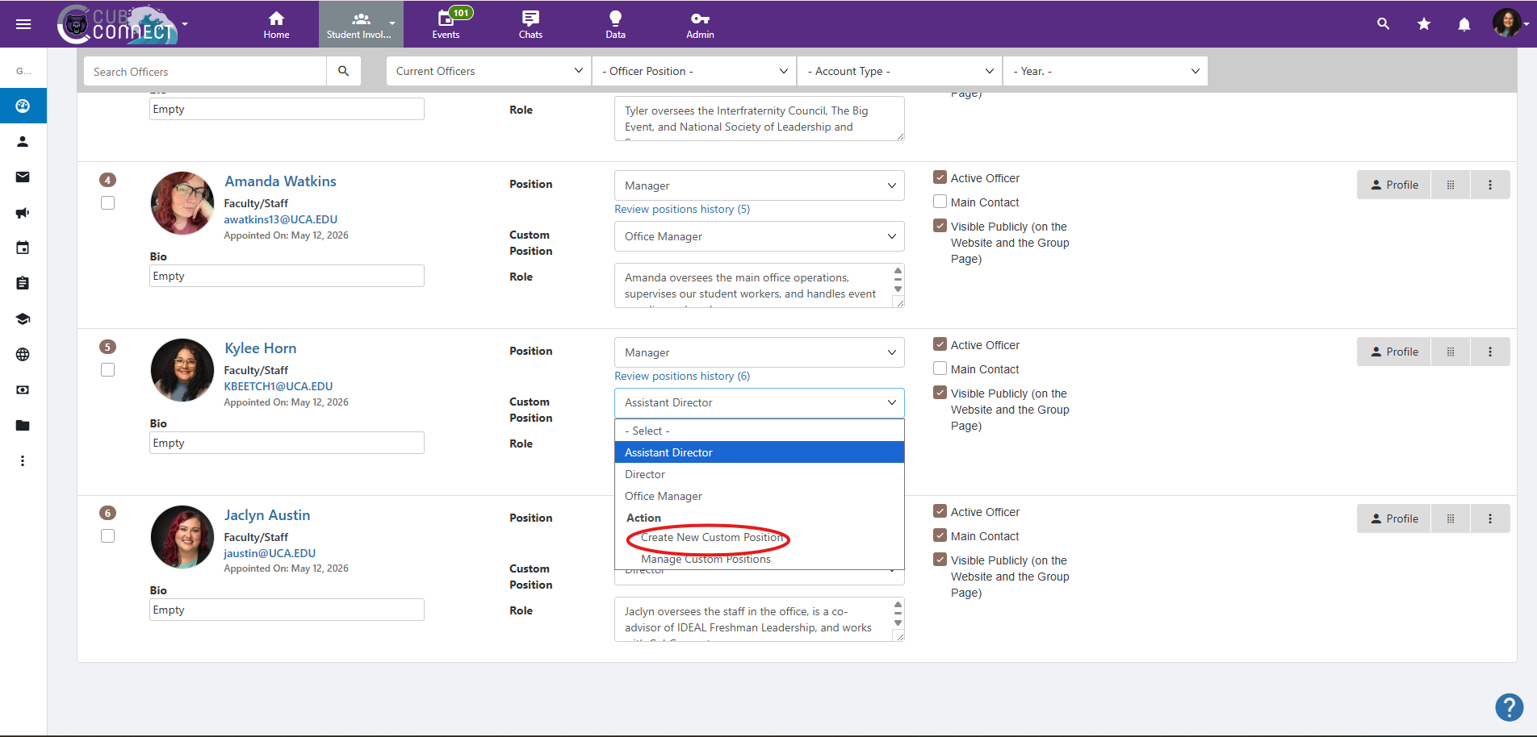Open the Amanda Watkins name link
This screenshot has width=1537, height=737.
tap(280, 181)
